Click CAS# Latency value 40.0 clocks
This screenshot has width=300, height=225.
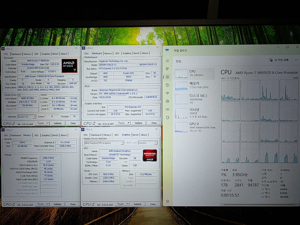coord(48,165)
